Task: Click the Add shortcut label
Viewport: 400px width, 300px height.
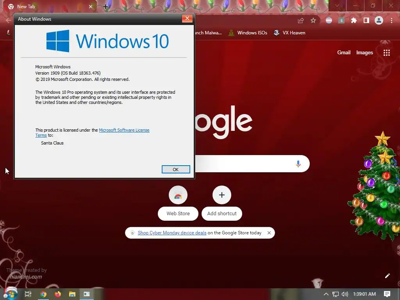Action: tap(222, 214)
